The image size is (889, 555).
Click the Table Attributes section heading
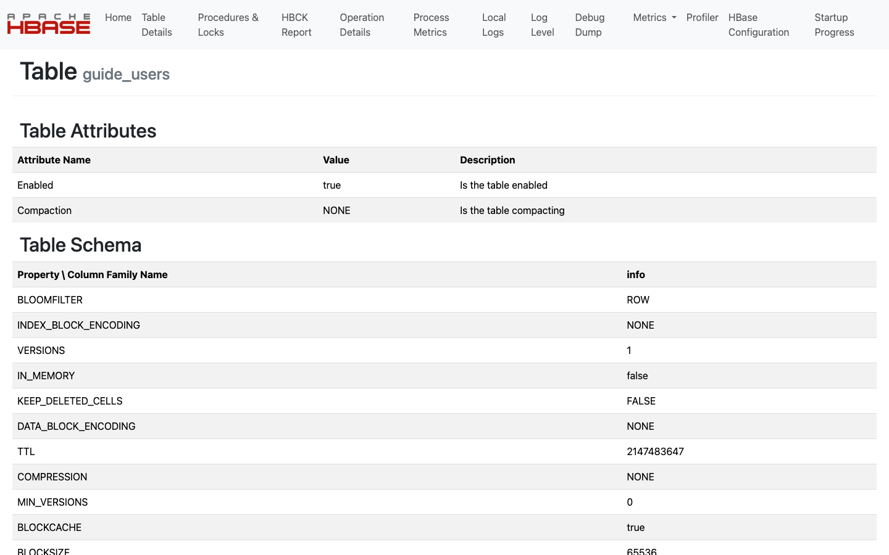(x=88, y=131)
